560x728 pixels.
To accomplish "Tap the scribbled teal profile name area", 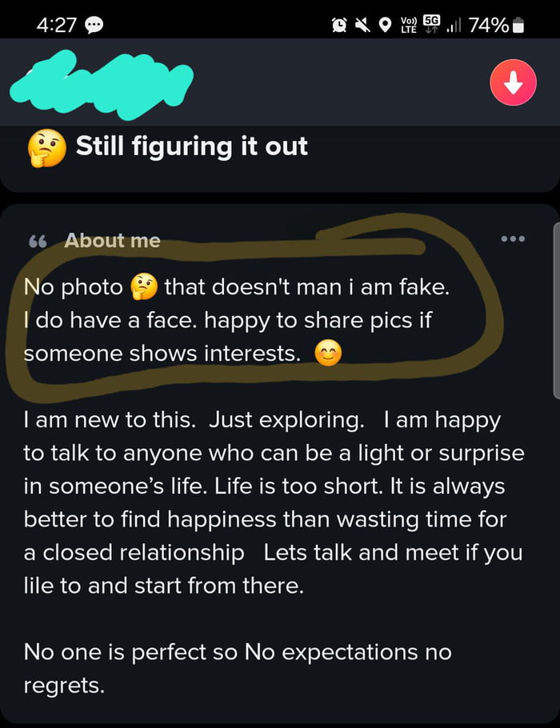I will 100,84.
